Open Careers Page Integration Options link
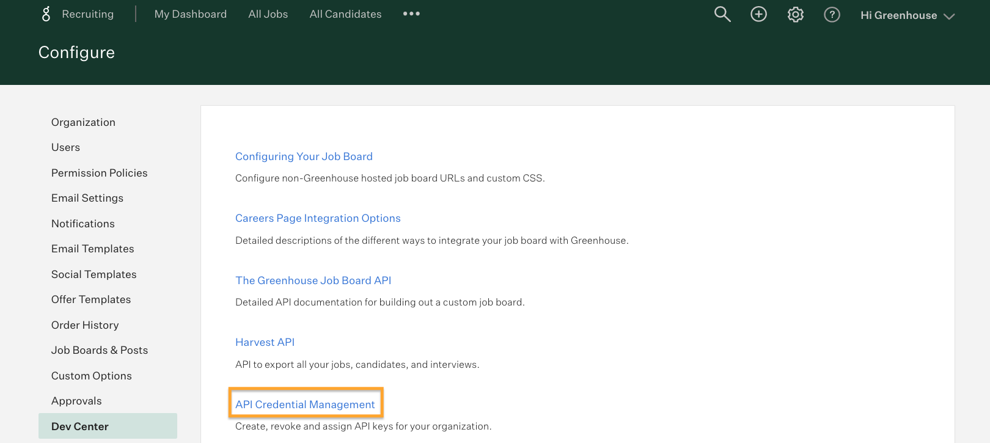Viewport: 990px width, 443px height. pyautogui.click(x=318, y=218)
